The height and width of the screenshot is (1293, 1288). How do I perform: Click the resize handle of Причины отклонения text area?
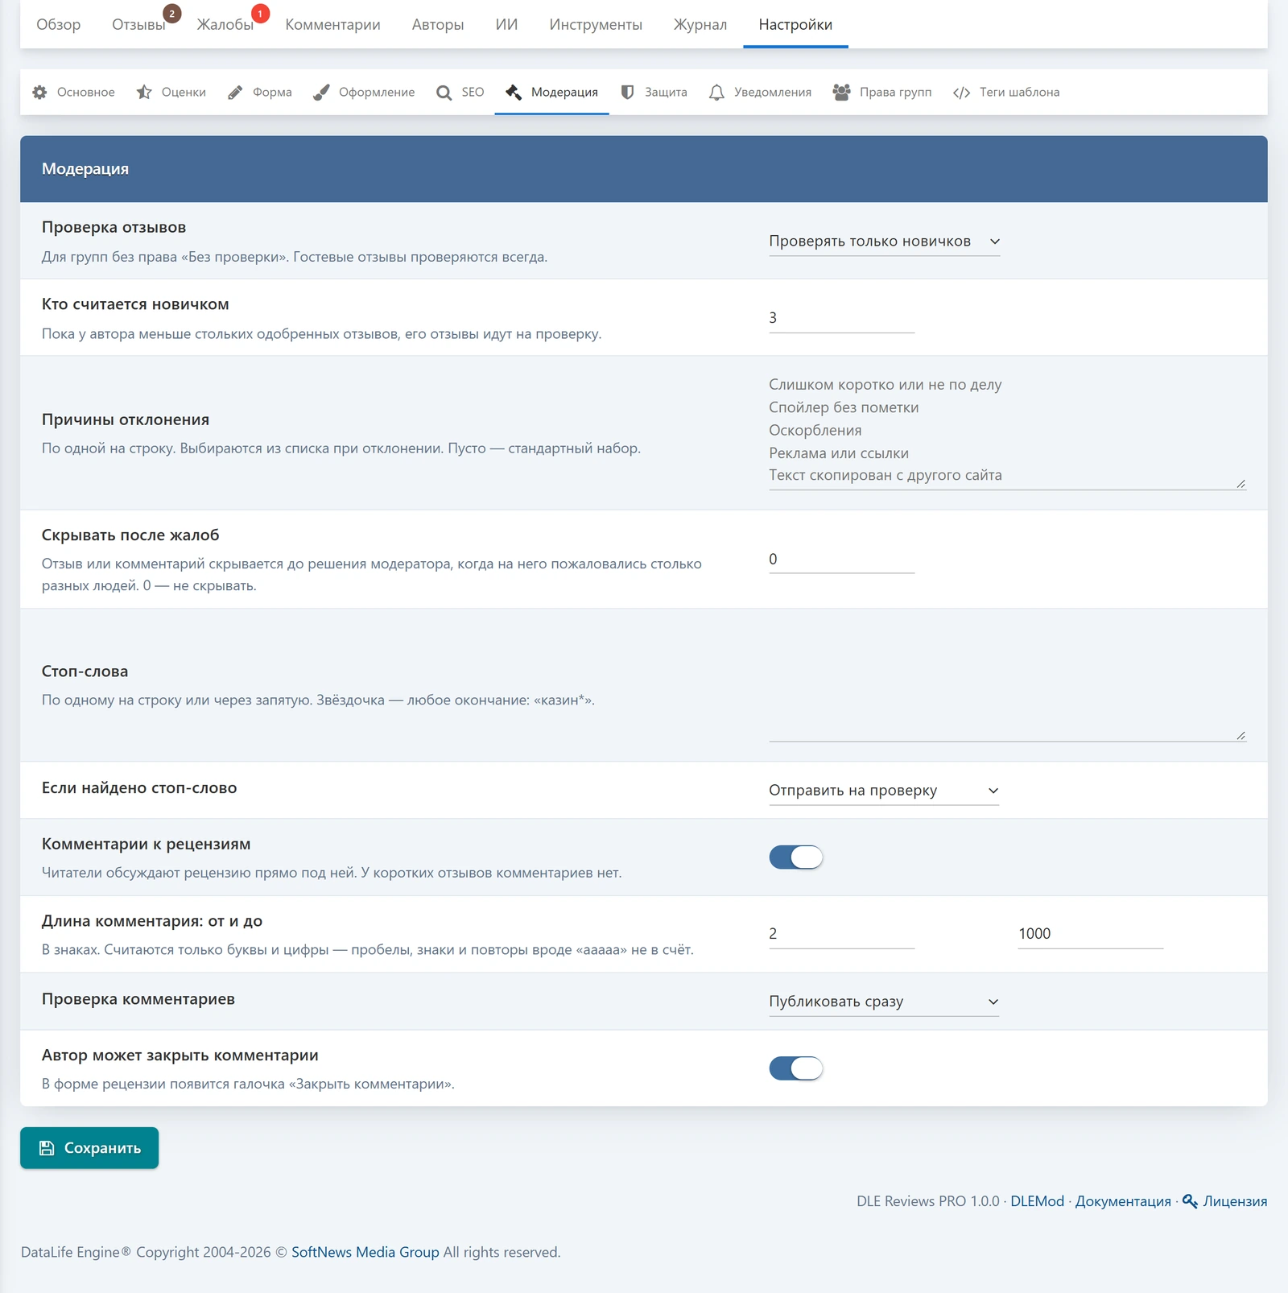[x=1241, y=484]
